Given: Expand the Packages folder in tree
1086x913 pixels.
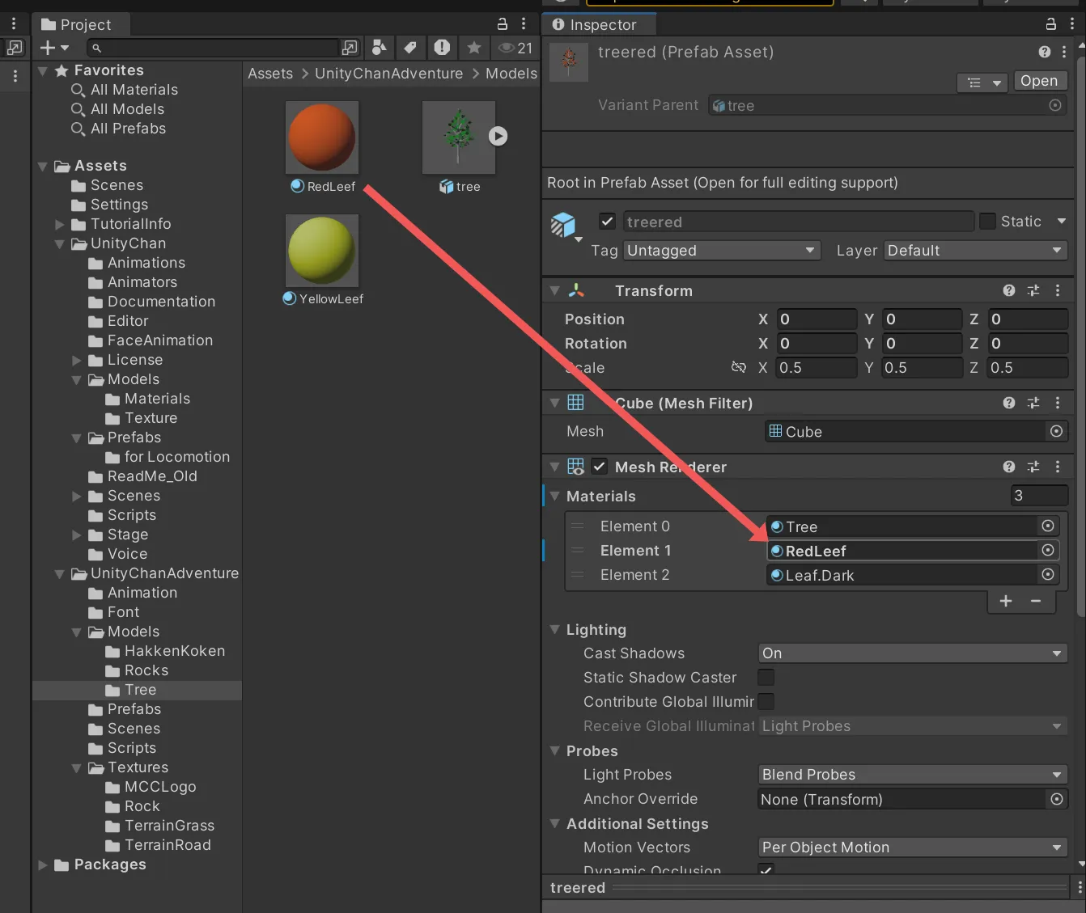Looking at the screenshot, I should [x=43, y=864].
